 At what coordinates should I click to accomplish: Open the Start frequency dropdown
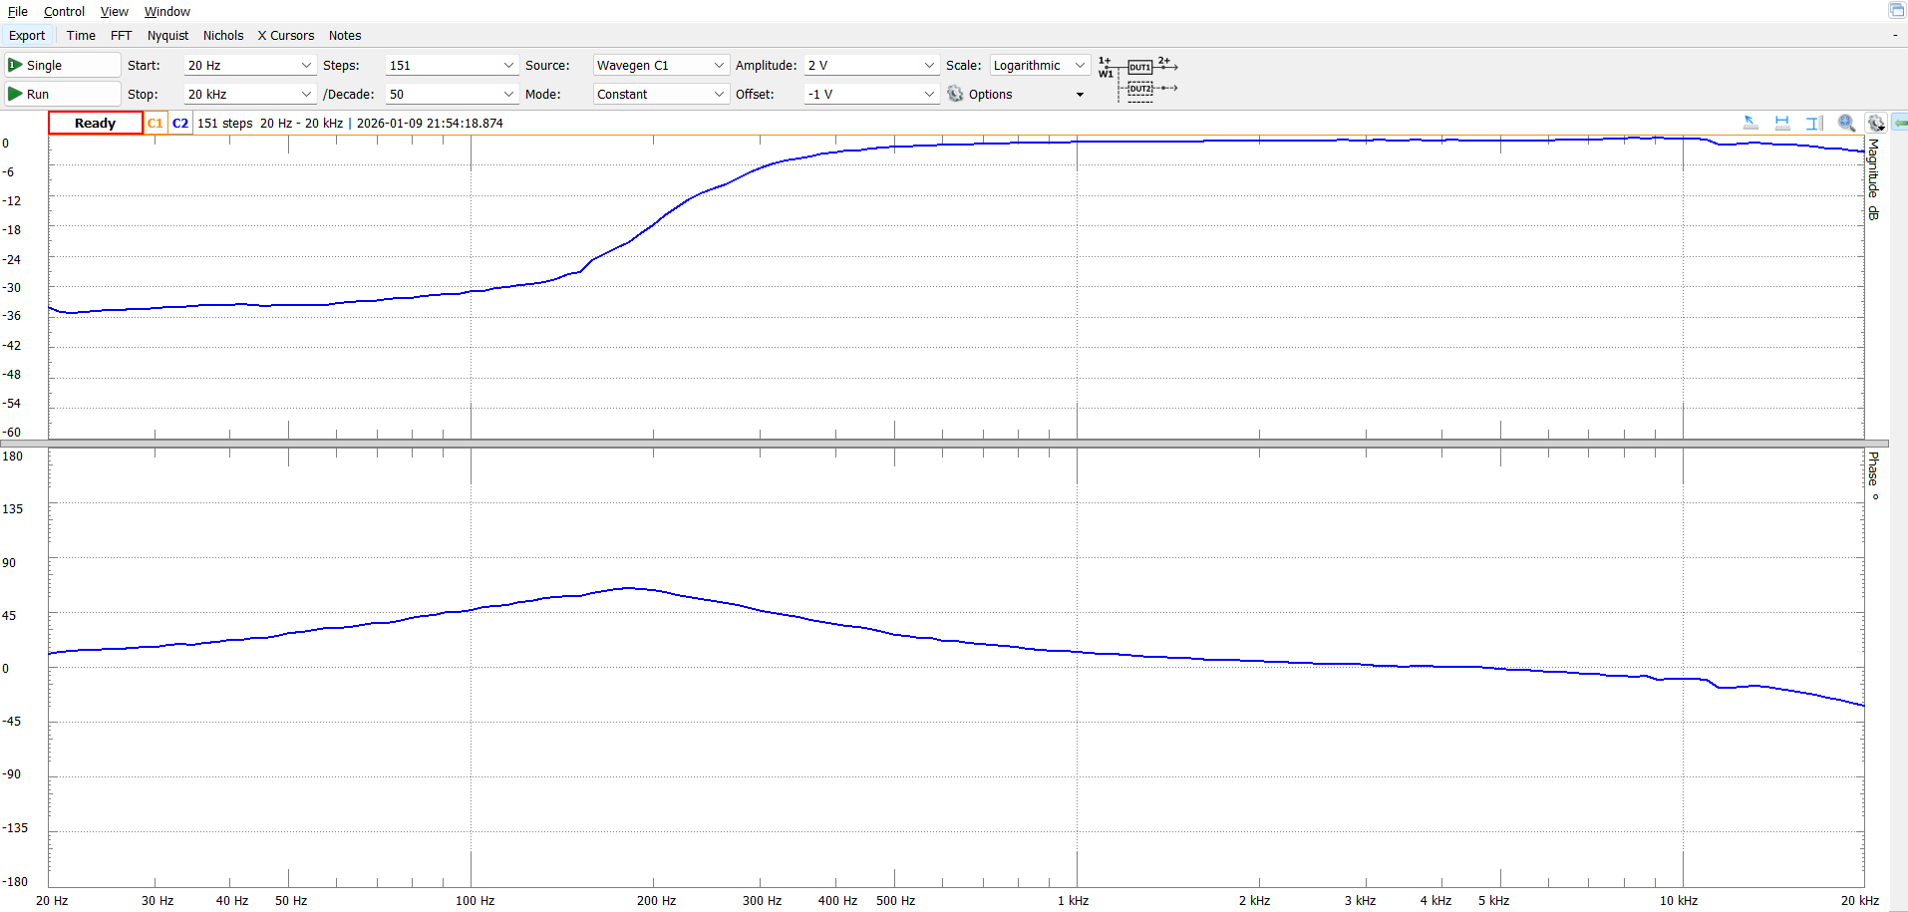[x=306, y=66]
